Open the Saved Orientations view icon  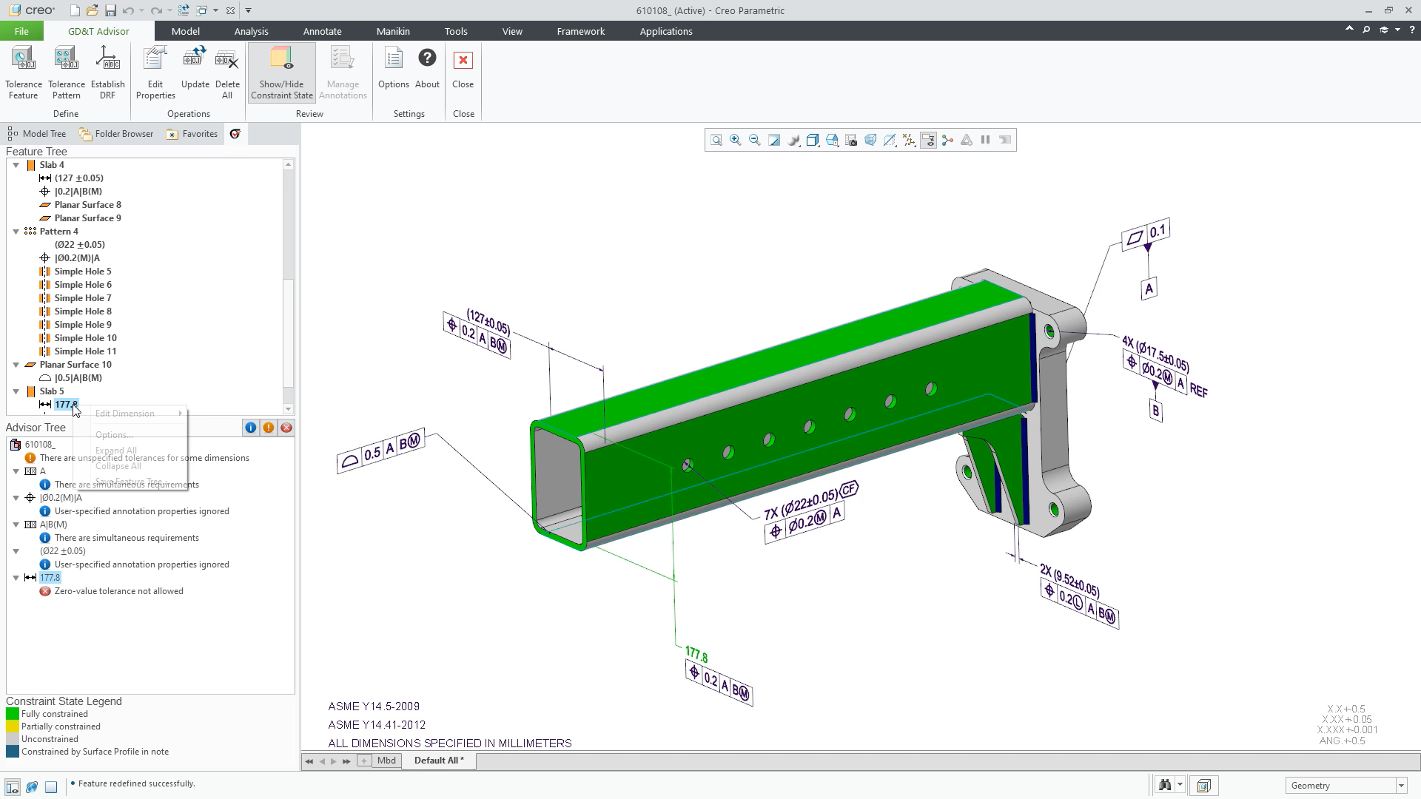coord(832,140)
